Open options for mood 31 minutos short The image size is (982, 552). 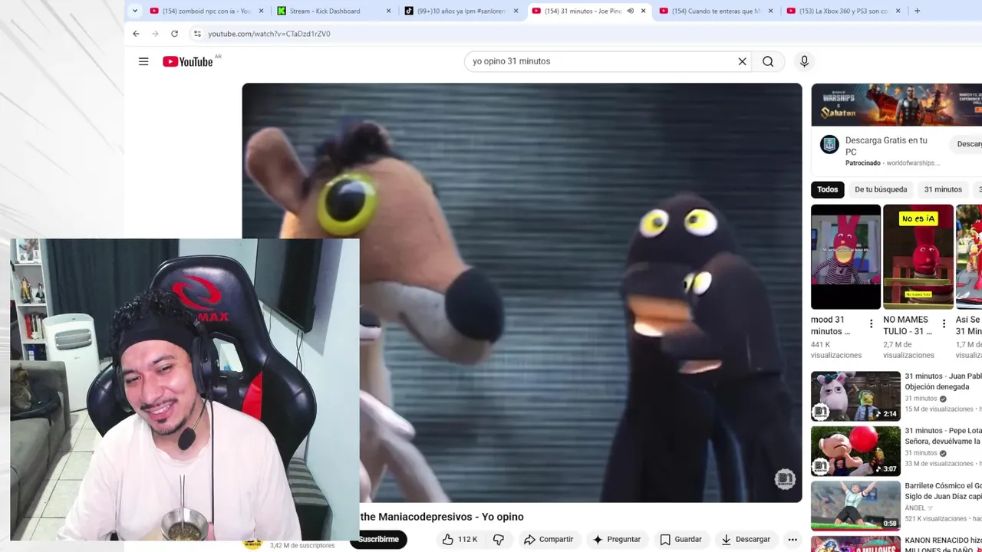(x=871, y=324)
